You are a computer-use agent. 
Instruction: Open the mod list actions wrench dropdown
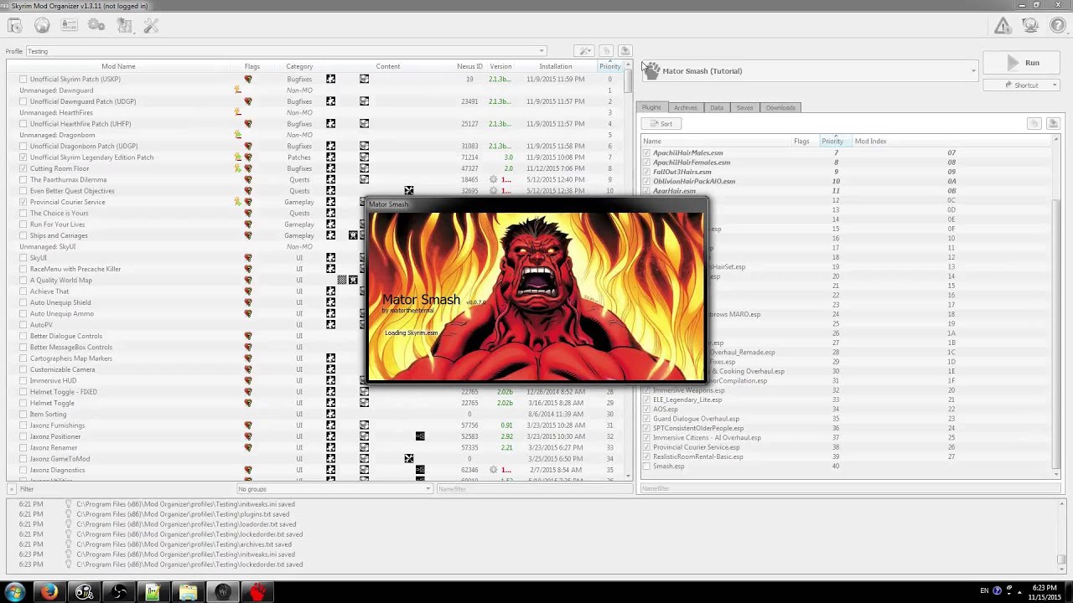click(584, 51)
